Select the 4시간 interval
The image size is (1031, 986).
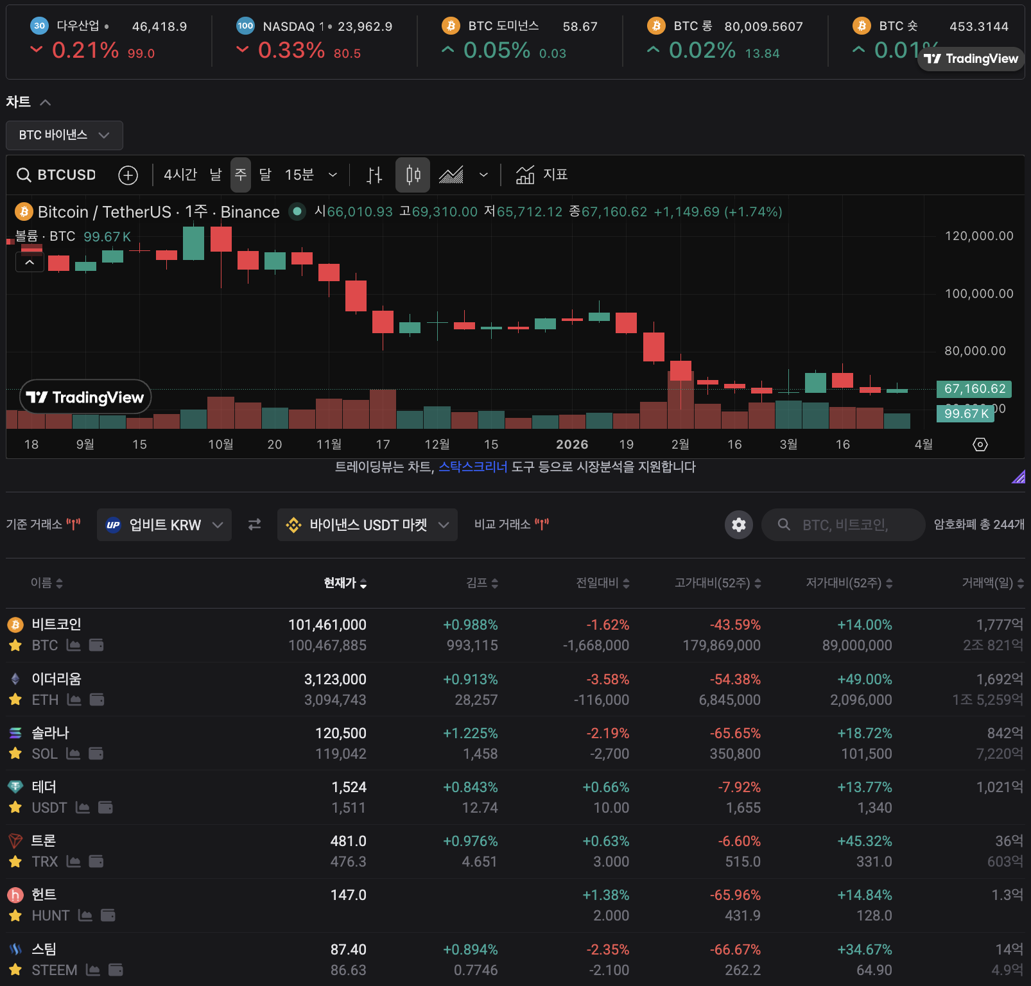180,175
